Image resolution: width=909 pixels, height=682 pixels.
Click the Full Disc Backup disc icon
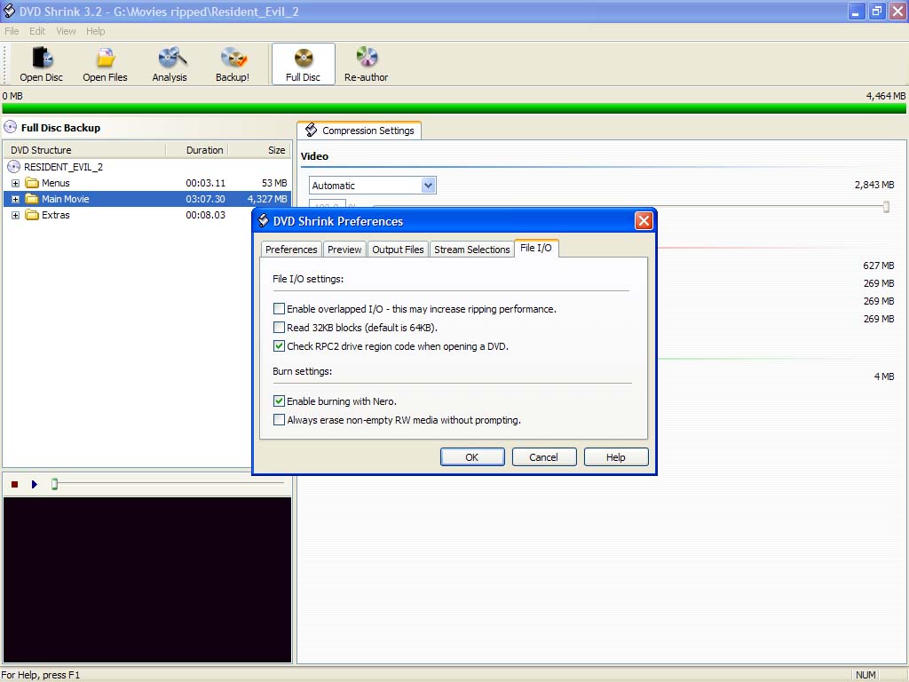point(11,127)
